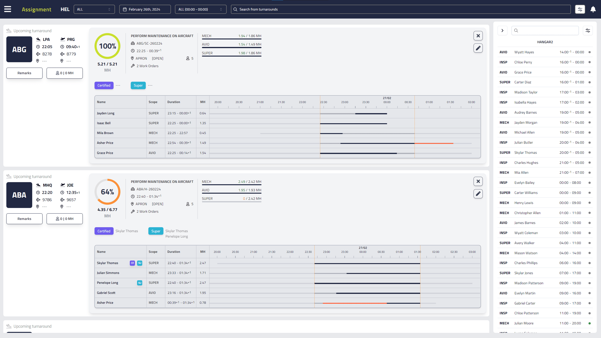
Task: Open the filter options in the HANGAR2 panel
Action: [588, 30]
